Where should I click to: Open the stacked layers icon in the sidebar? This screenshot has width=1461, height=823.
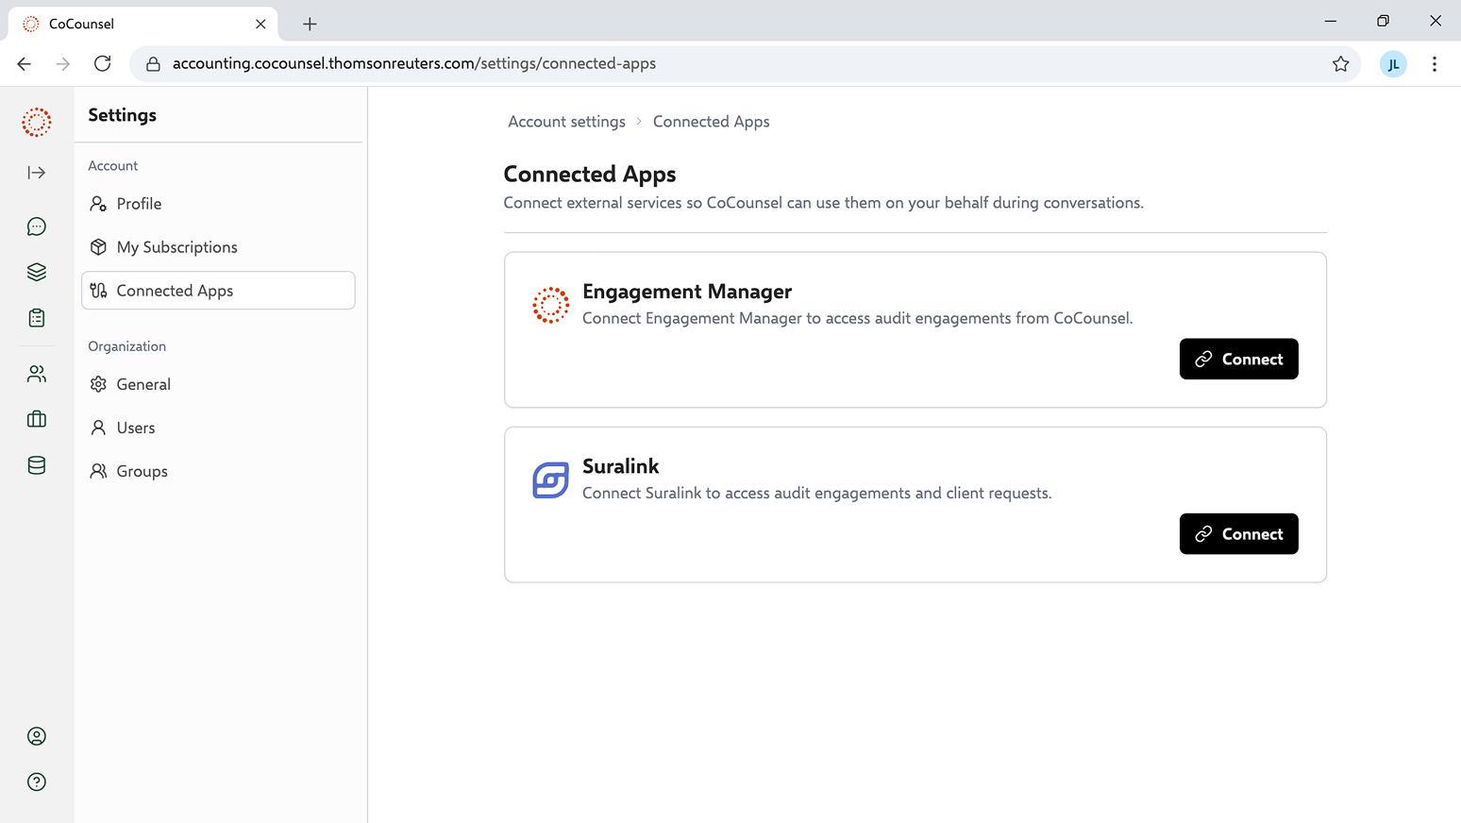coord(37,272)
